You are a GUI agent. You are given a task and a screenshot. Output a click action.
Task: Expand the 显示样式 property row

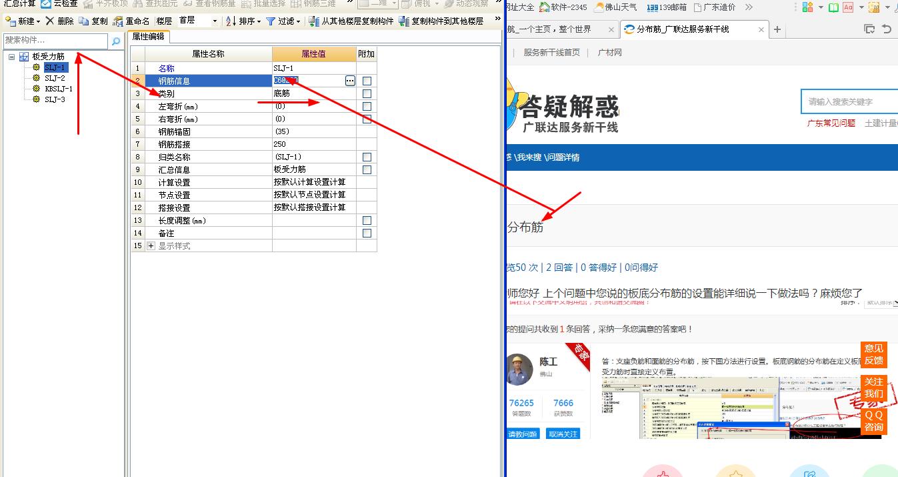click(151, 246)
